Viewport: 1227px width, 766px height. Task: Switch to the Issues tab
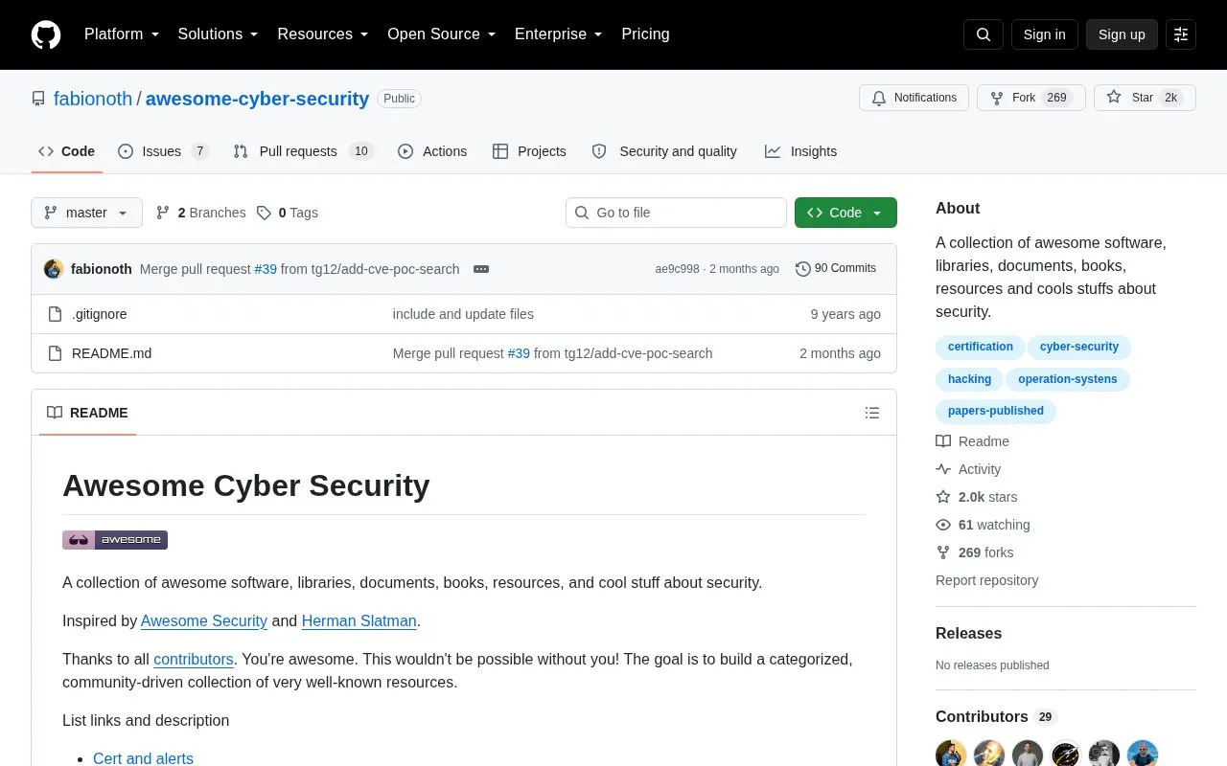pos(163,151)
